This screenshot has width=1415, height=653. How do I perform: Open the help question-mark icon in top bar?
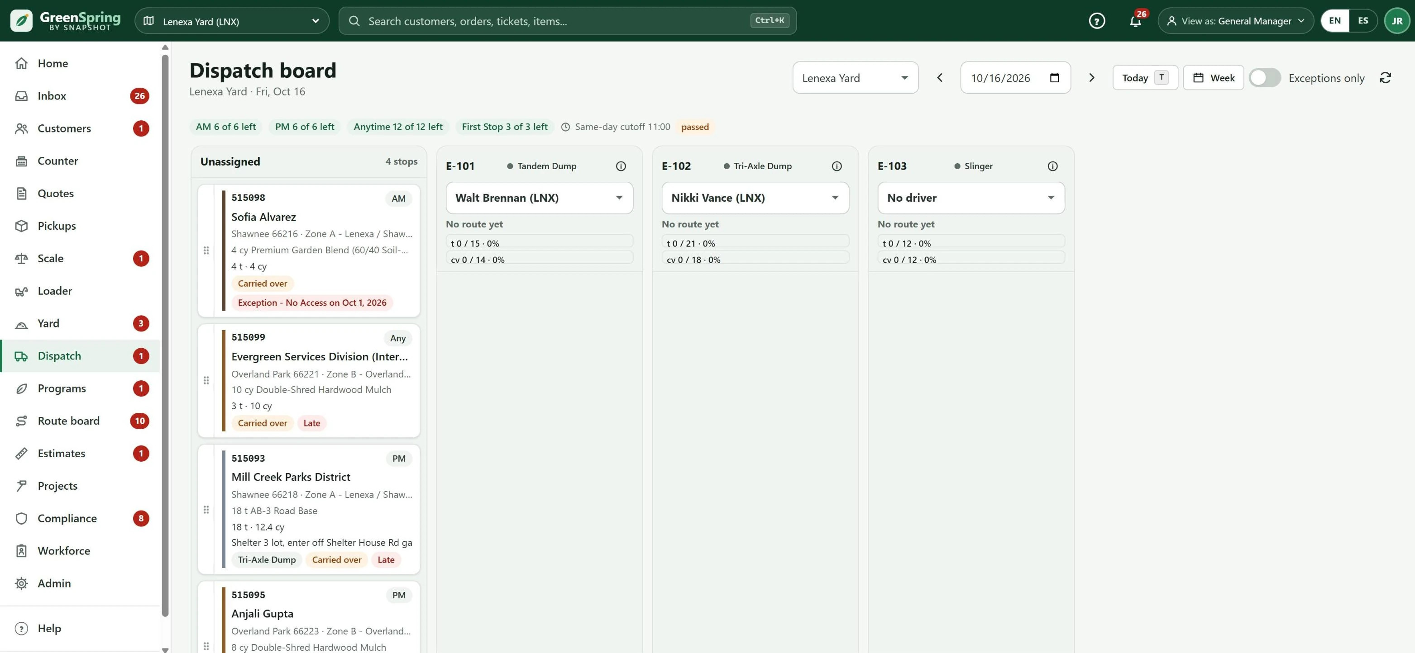(1096, 21)
